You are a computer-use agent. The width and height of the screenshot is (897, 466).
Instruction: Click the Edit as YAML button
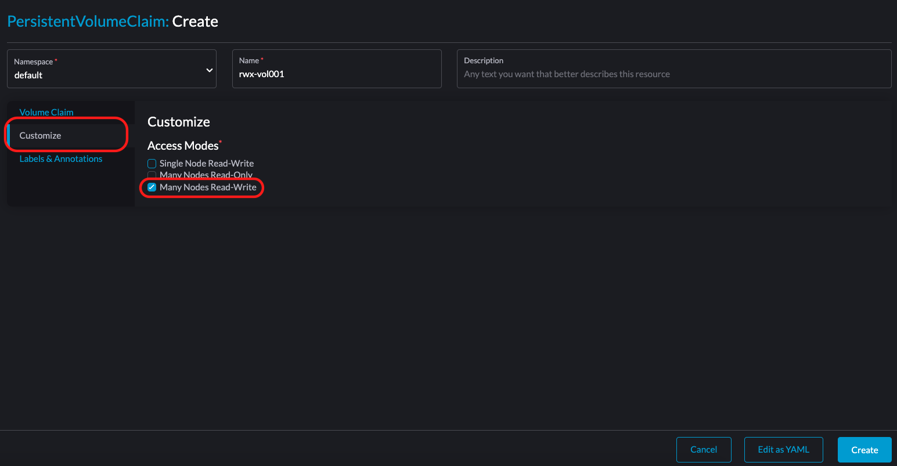tap(783, 450)
